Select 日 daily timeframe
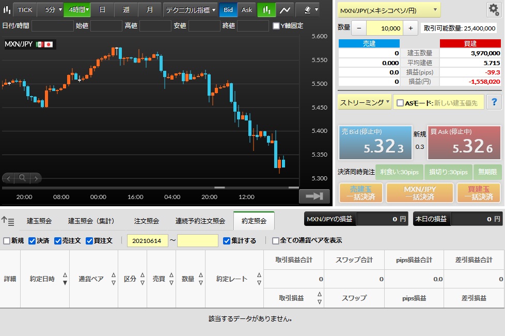505x336 pixels. [102, 10]
